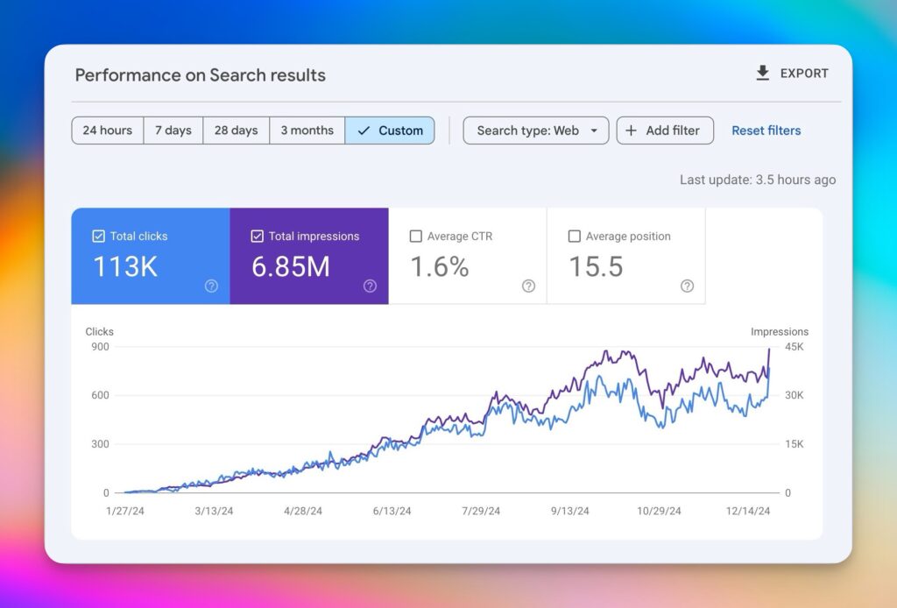The height and width of the screenshot is (608, 897).
Task: Open help icon on Total clicks card
Action: (211, 286)
